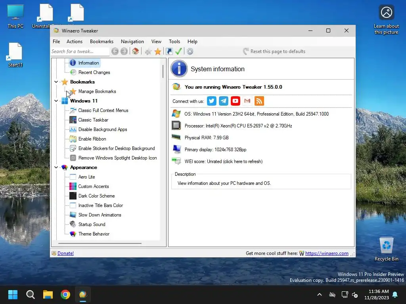Image resolution: width=406 pixels, height=304 pixels.
Task: Open the This PC desktop icon
Action: (15, 16)
